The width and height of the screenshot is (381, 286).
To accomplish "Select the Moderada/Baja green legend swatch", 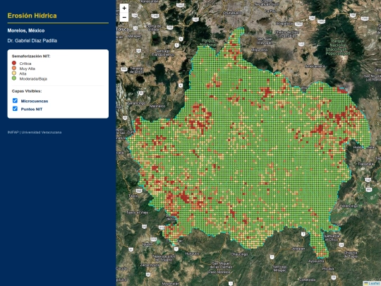I will pos(14,78).
